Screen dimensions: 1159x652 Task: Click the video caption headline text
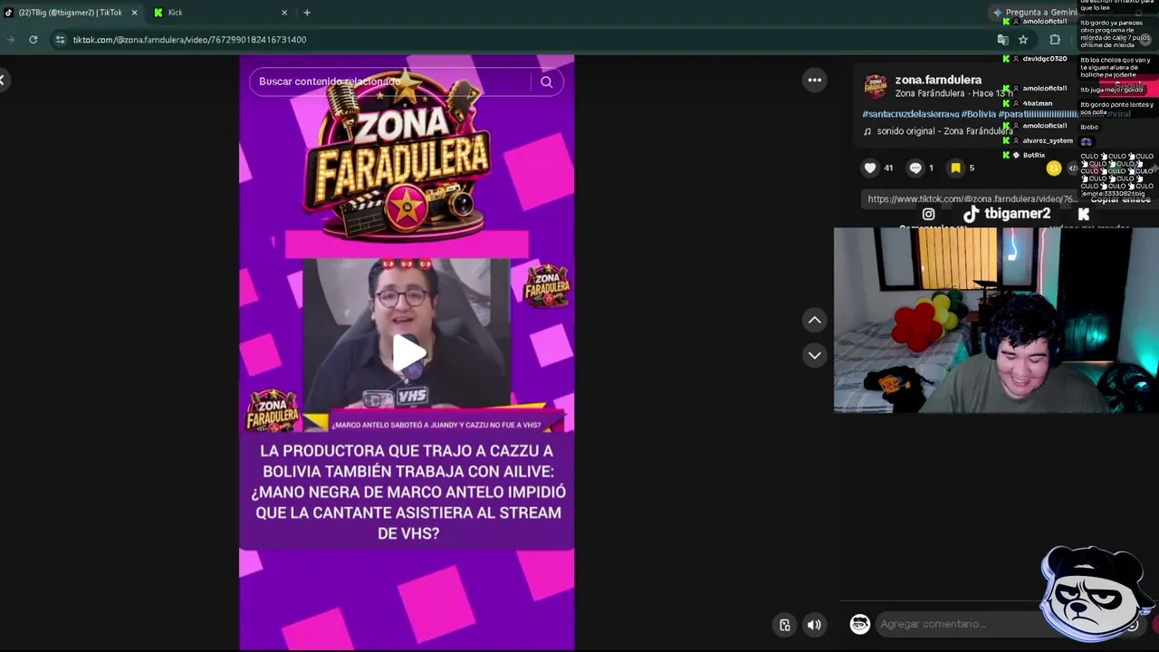(408, 492)
